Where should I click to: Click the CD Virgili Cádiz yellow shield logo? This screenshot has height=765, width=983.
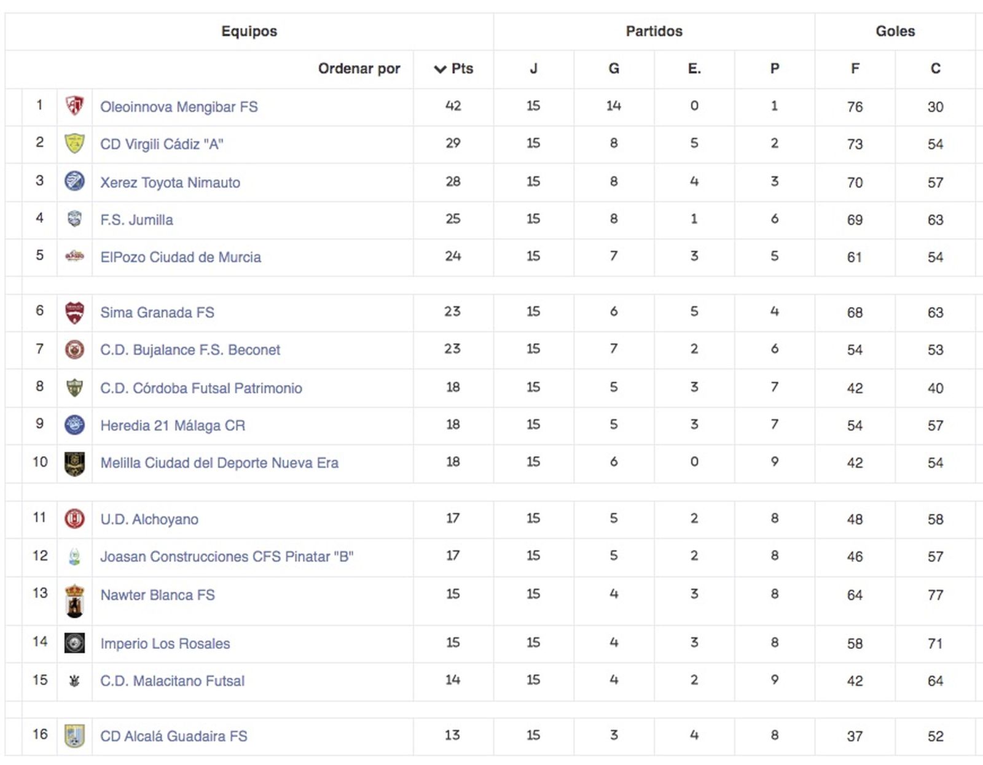tap(74, 144)
